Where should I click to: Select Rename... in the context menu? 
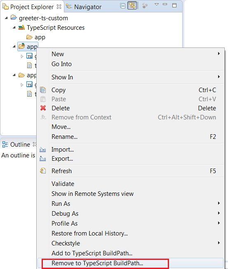[130, 137]
